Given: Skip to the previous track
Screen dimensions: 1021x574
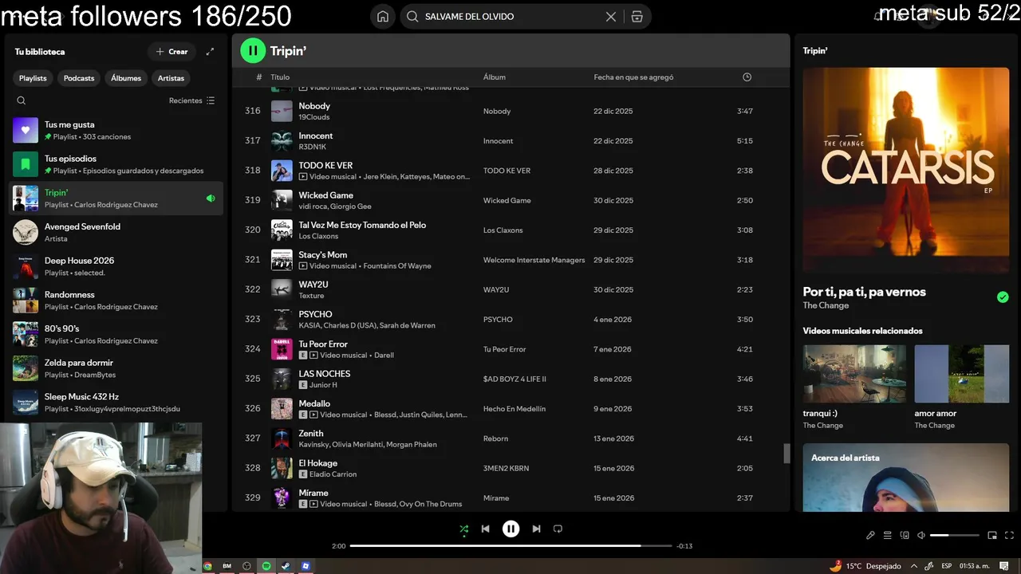Looking at the screenshot, I should pyautogui.click(x=485, y=529).
